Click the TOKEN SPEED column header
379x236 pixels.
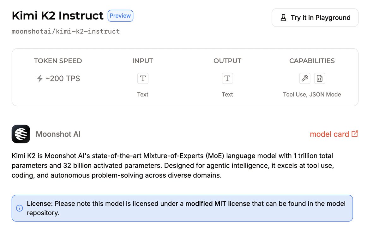tap(58, 61)
